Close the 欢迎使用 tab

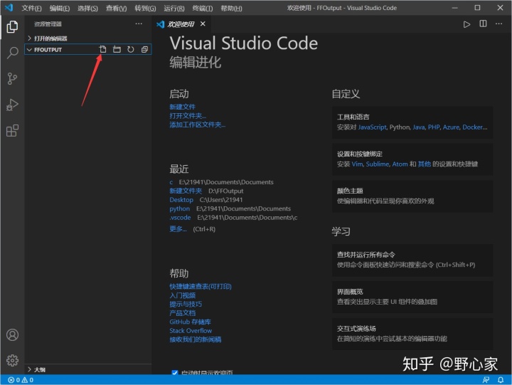coord(203,24)
